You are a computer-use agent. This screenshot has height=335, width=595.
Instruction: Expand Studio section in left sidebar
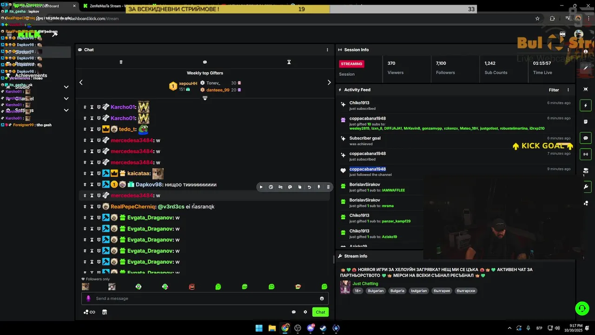pos(66,87)
